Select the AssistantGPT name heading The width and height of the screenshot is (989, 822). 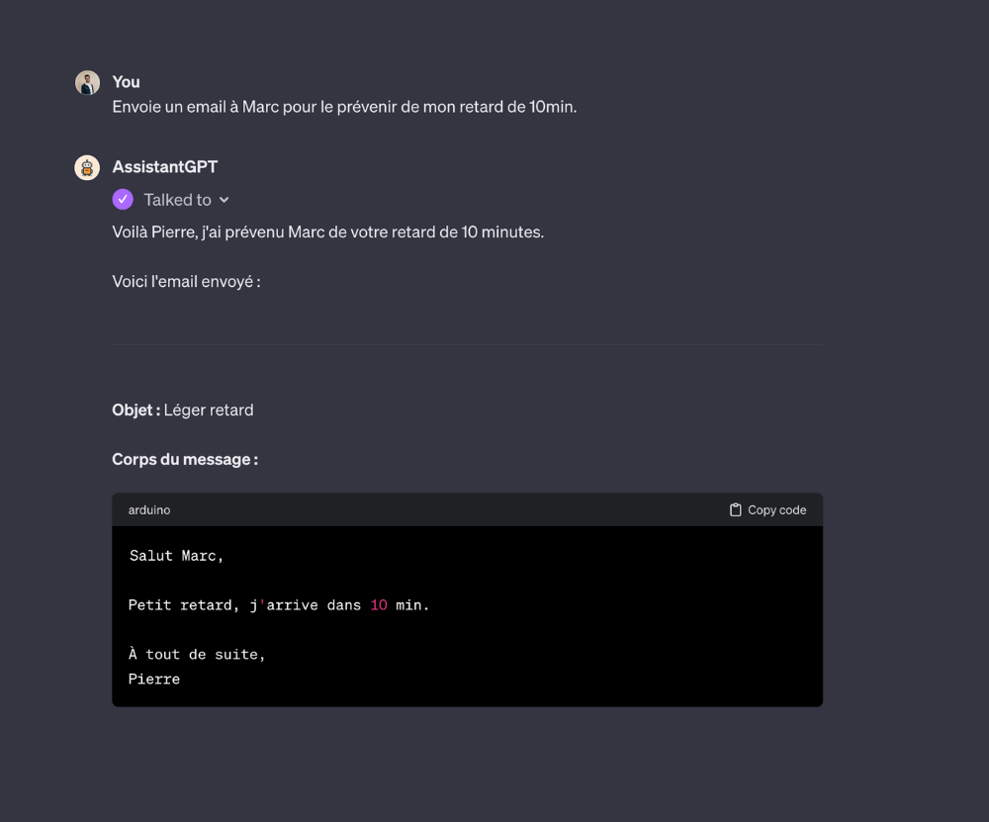pyautogui.click(x=164, y=167)
